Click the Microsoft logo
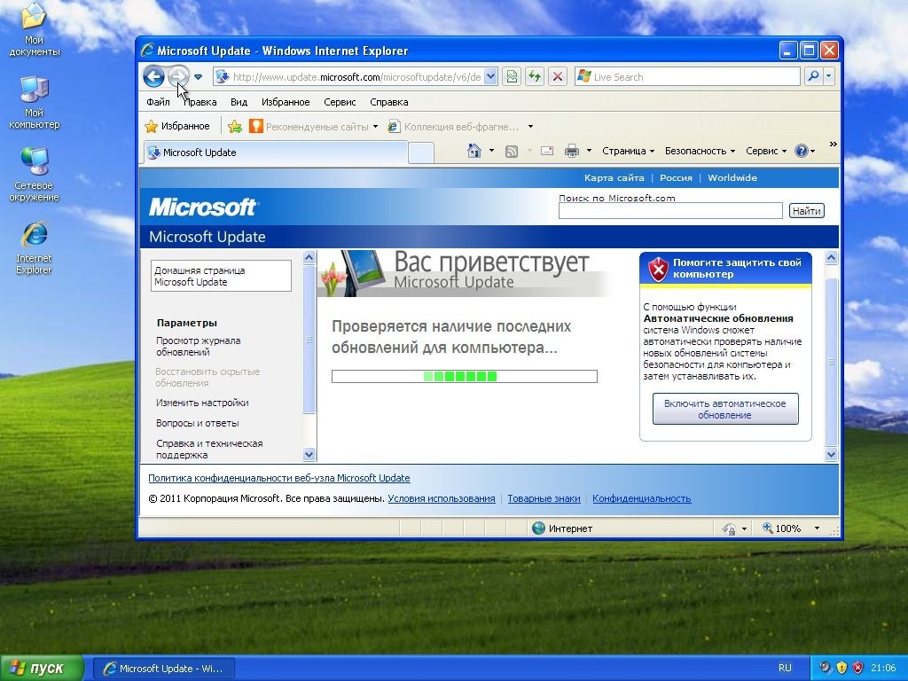908x681 pixels. [202, 207]
